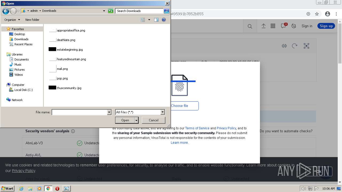Expand the File name history dropdown
This screenshot has height=192, width=342.
pyautogui.click(x=109, y=112)
